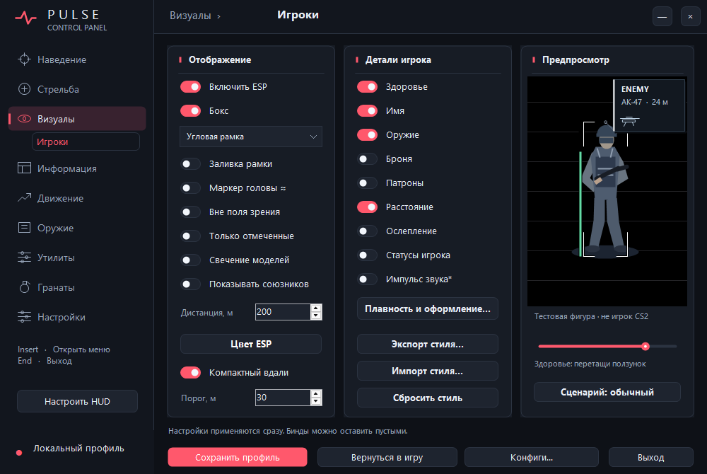The height and width of the screenshot is (474, 707).
Task: Click the crosshair icon beside Наведение
Action: [24, 59]
